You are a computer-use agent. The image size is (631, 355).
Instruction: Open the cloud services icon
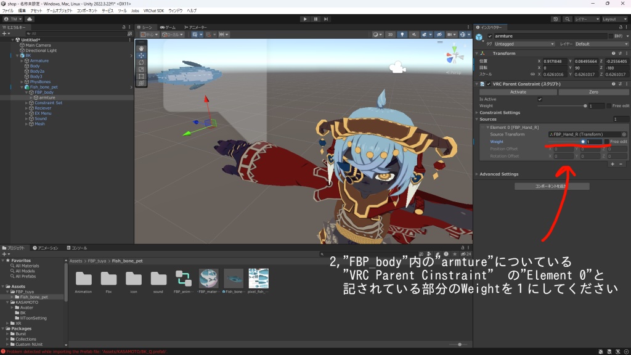(x=30, y=19)
